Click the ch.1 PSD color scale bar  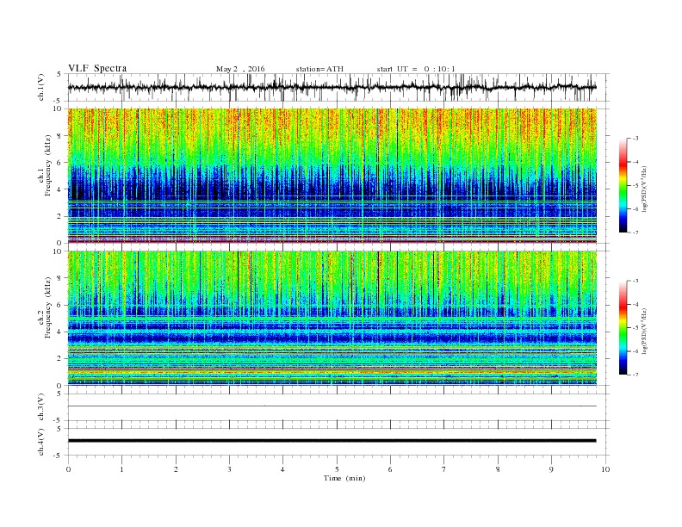623,185
